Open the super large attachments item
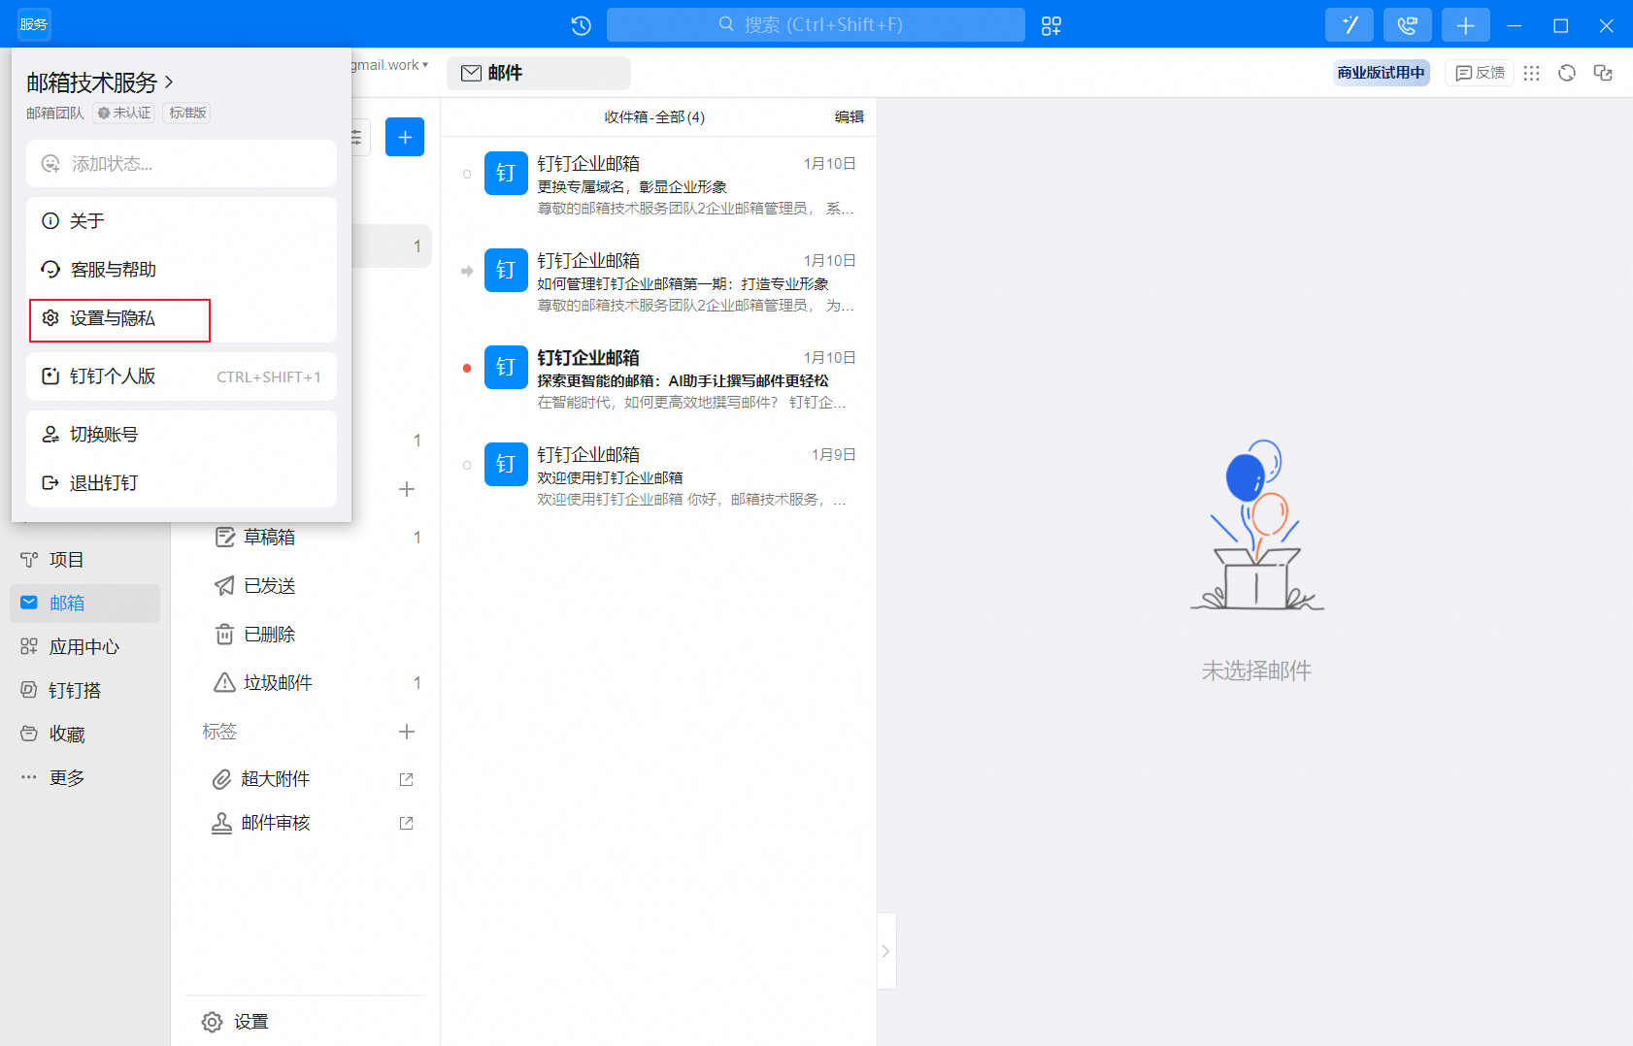 click(276, 779)
